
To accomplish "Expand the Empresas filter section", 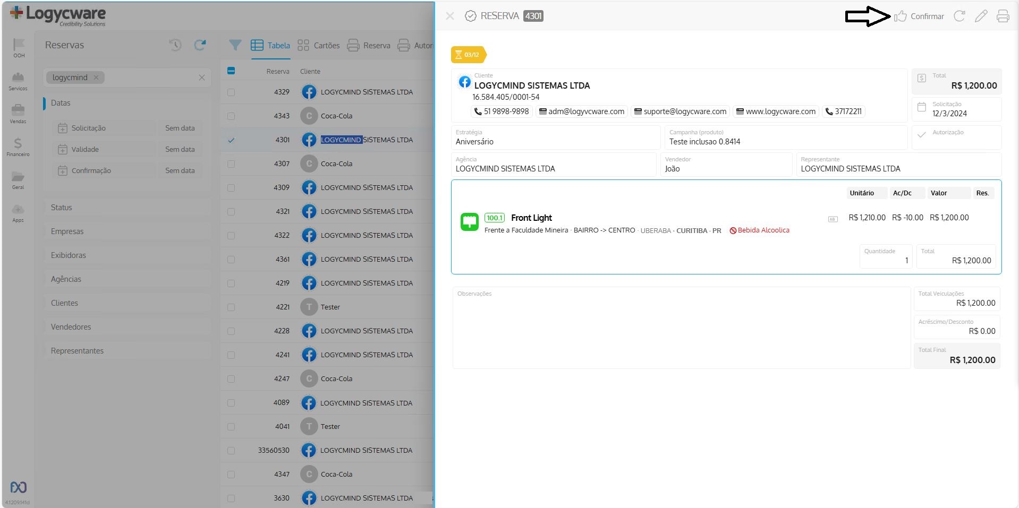I will [128, 231].
